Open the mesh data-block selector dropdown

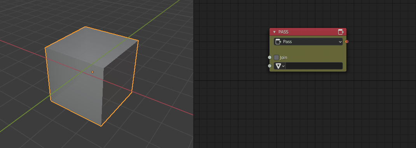click(280, 66)
